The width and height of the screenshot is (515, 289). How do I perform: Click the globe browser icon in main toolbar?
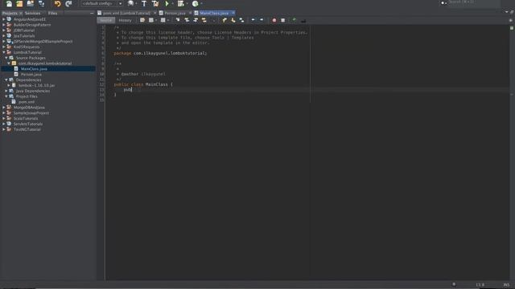[x=130, y=3]
